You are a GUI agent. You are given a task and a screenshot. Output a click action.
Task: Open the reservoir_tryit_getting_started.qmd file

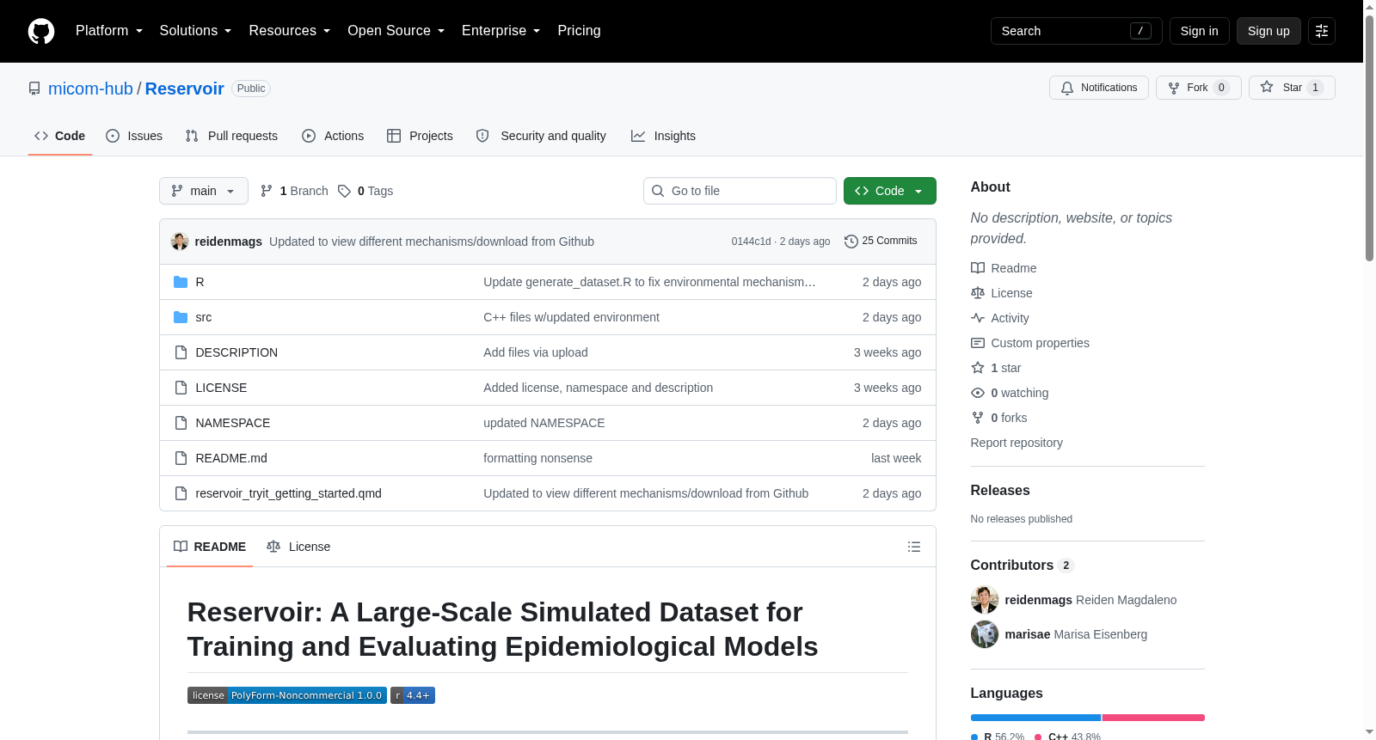(x=288, y=493)
